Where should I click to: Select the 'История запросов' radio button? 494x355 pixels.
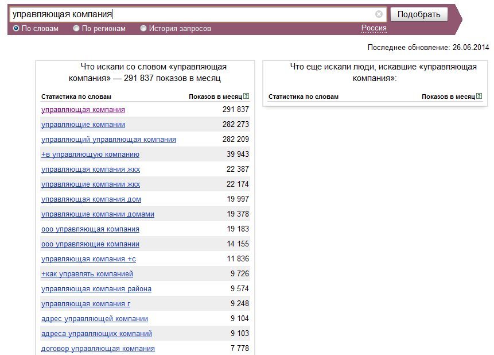(x=143, y=28)
